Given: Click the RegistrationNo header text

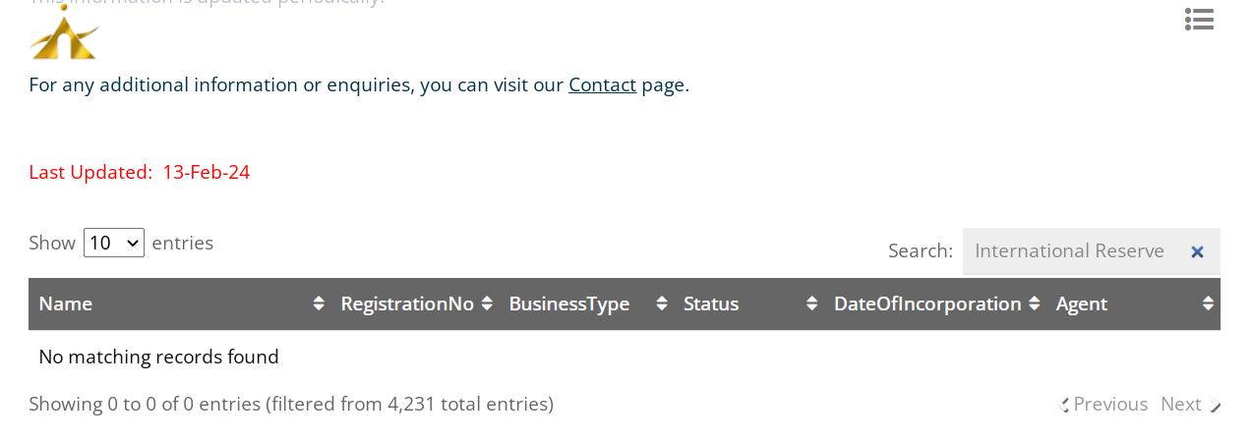Looking at the screenshot, I should (407, 303).
